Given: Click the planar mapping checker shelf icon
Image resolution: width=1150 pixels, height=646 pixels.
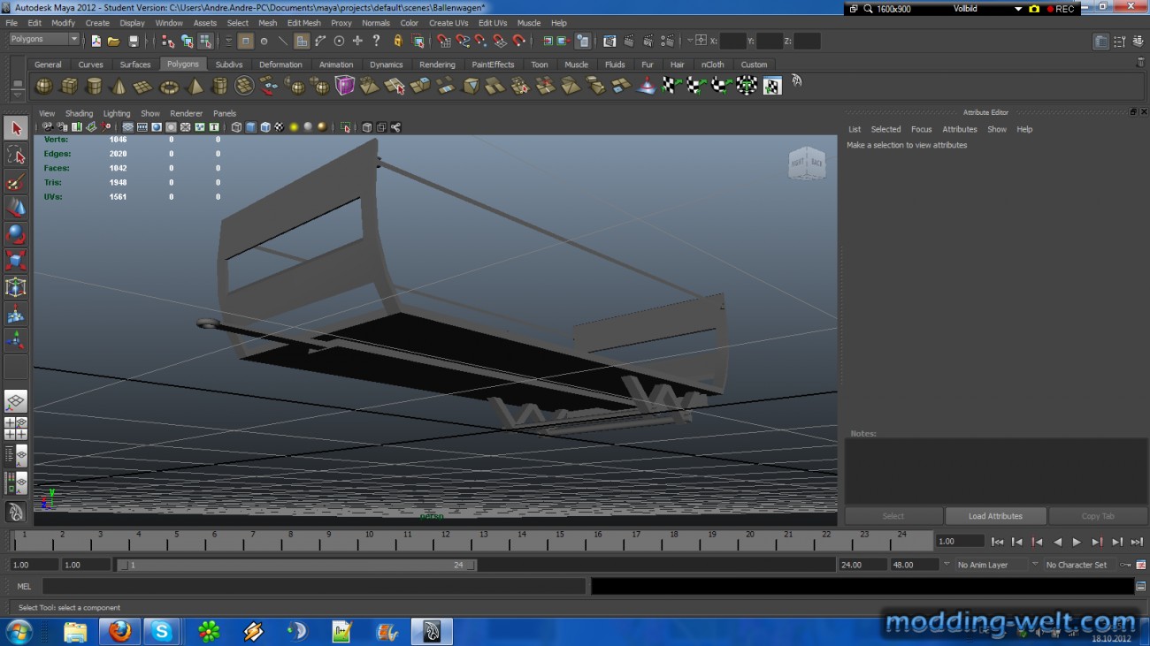Looking at the screenshot, I should click(671, 86).
